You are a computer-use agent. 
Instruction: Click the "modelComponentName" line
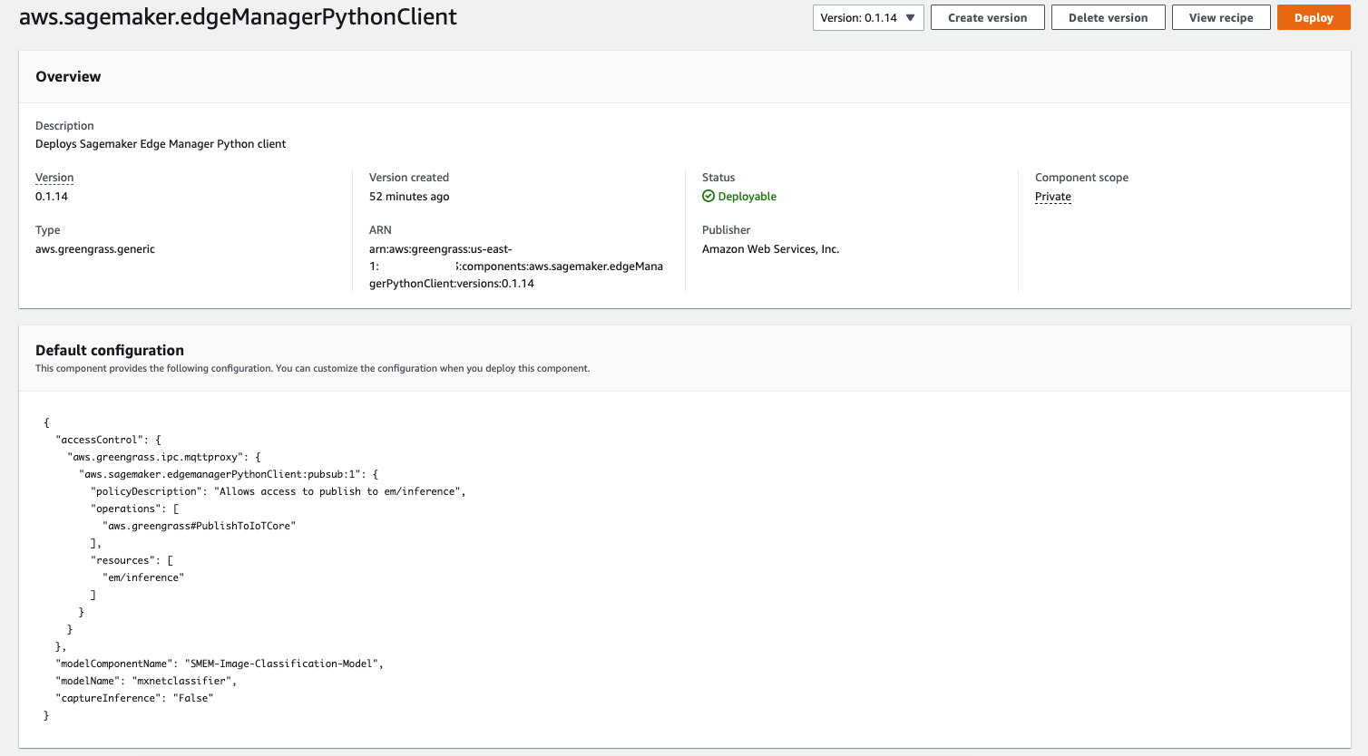pos(220,664)
